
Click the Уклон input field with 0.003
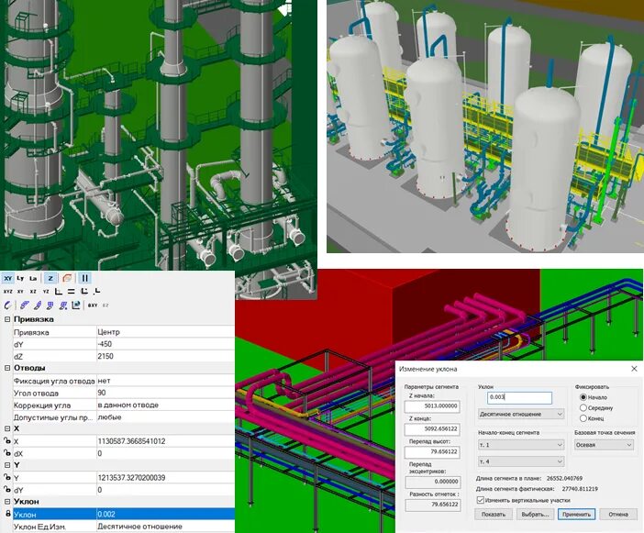(x=519, y=397)
